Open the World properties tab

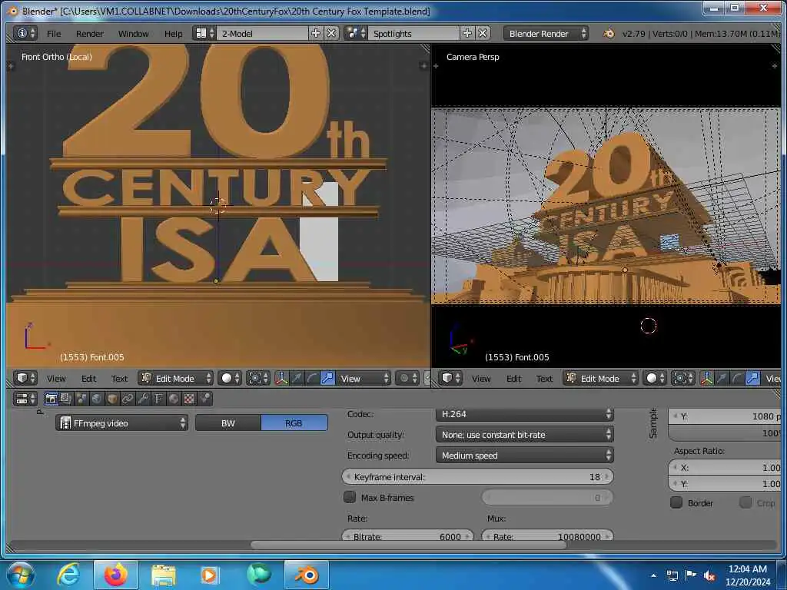pyautogui.click(x=97, y=399)
